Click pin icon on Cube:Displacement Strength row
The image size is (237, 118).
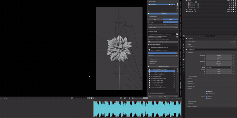pos(174,69)
